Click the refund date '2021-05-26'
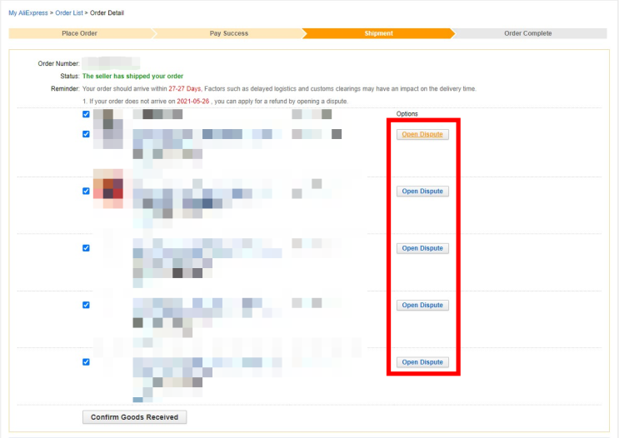Viewport: 619px width, 438px height. pos(192,102)
